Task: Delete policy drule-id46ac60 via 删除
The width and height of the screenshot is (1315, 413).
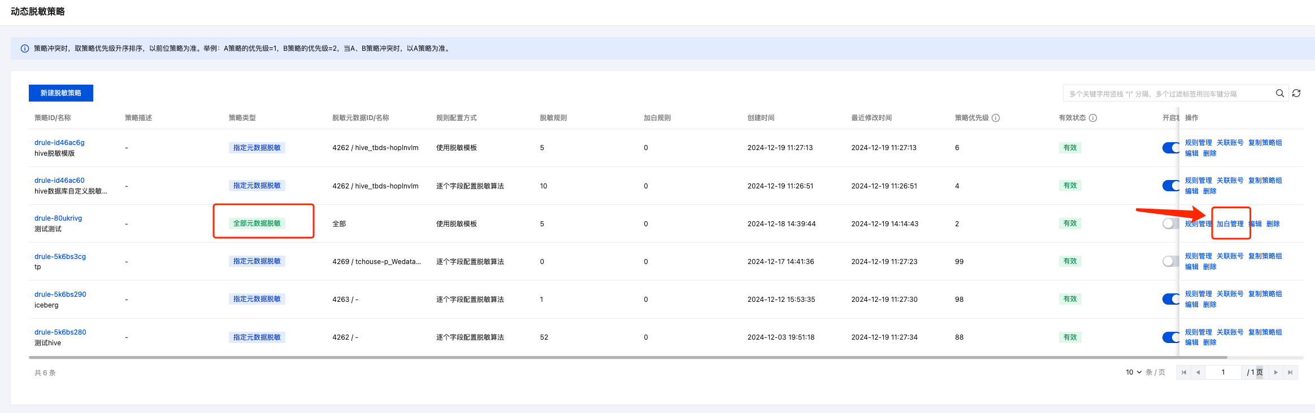Action: (x=1210, y=191)
